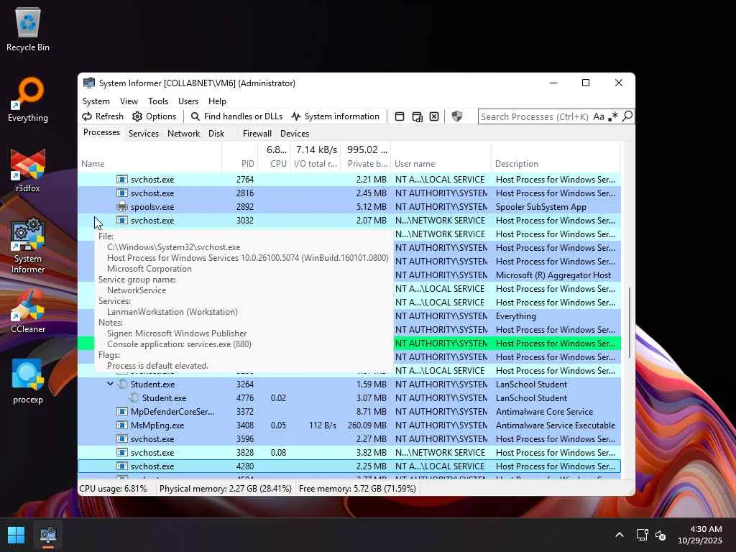
Task: Click the svchost.exe 3828 process icon
Action: point(122,452)
